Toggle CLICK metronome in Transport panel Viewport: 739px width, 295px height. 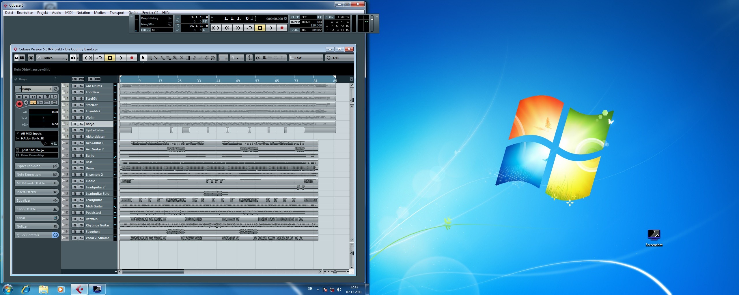pos(295,17)
